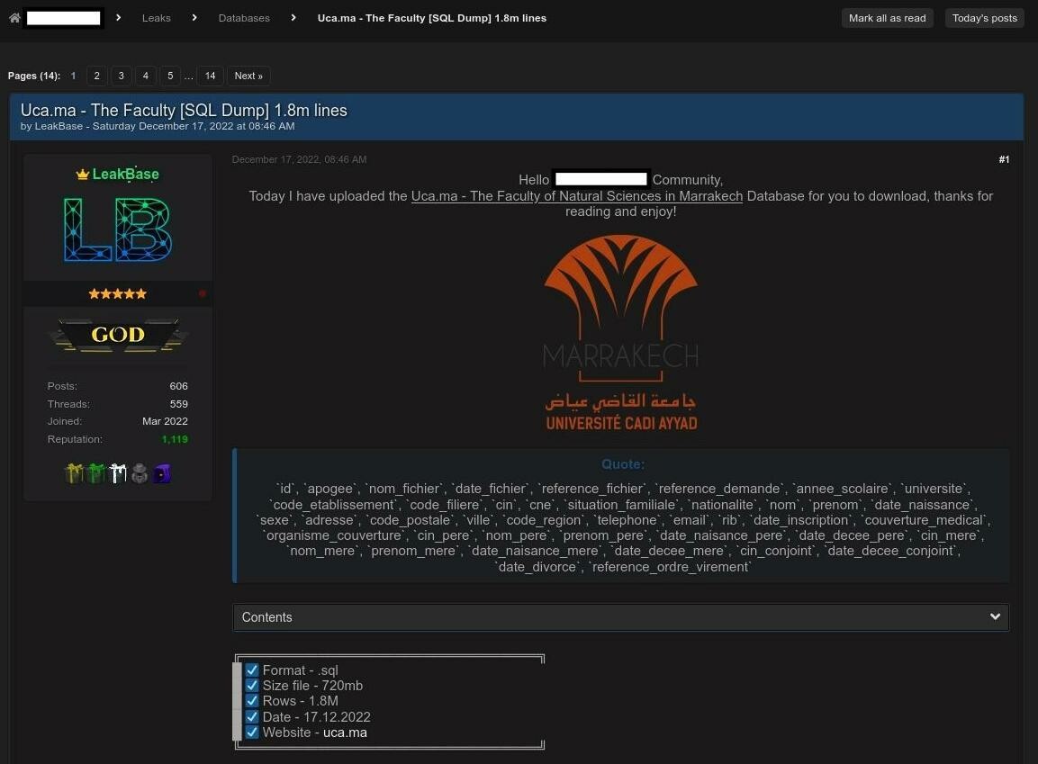
Task: Click the Quote: heading label
Action: (x=623, y=464)
